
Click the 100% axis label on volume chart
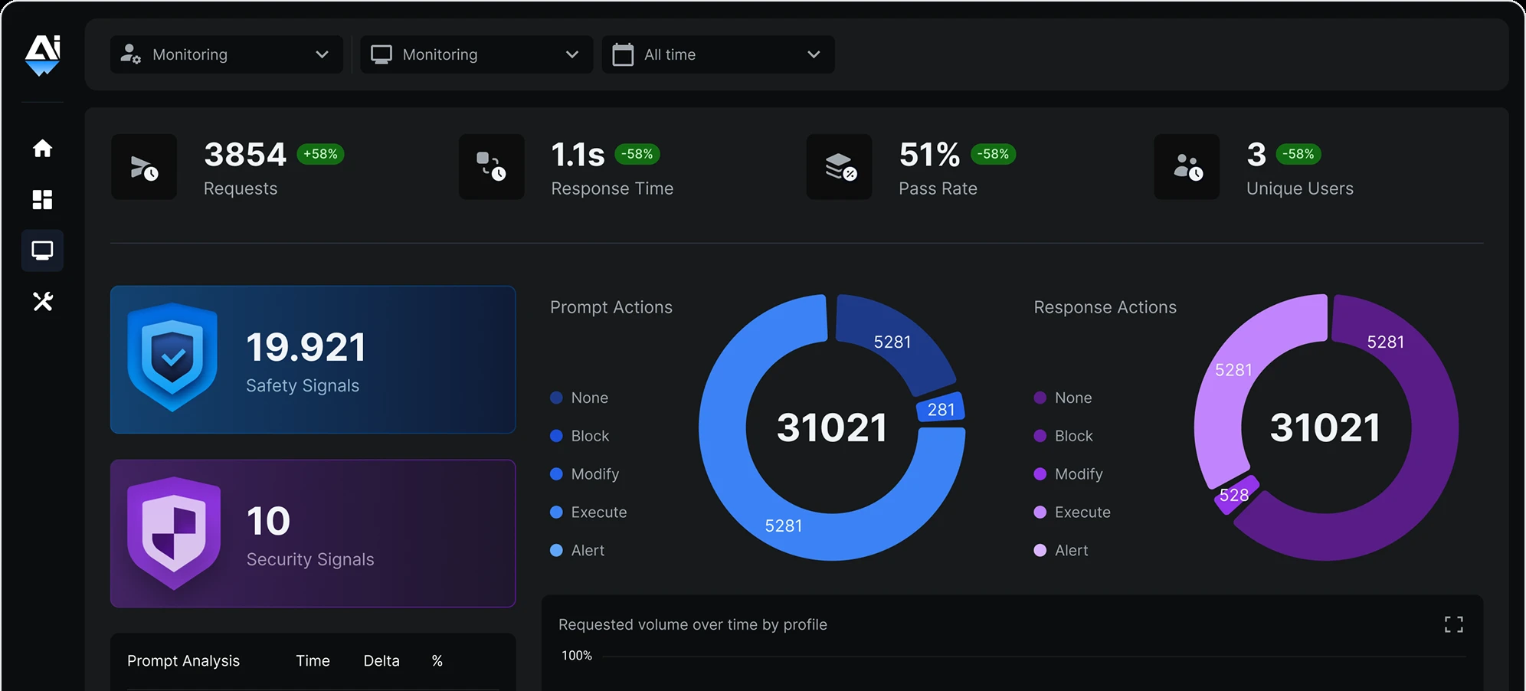coord(576,655)
